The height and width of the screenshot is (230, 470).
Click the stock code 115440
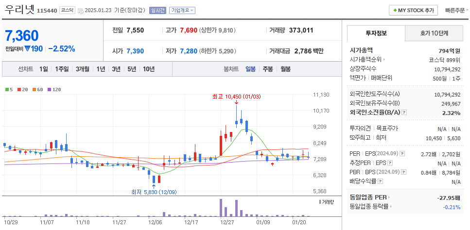pos(47,11)
